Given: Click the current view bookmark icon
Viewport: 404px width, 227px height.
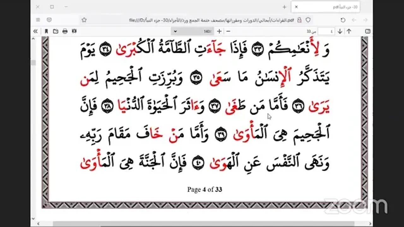Looking at the screenshot, I should tap(46, 31).
